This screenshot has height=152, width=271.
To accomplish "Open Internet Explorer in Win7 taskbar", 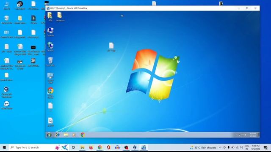I will 58,135.
